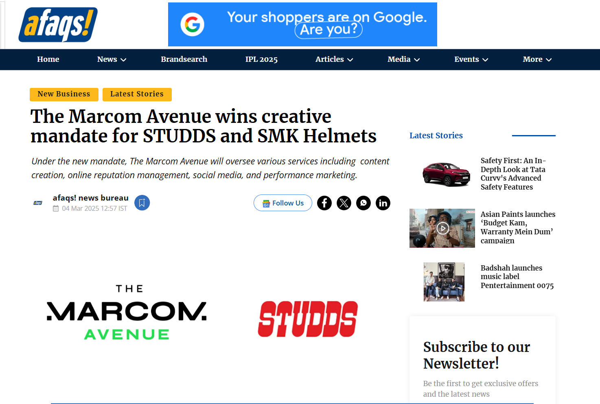Read Badshah launches music label story
600x404 pixels.
(517, 277)
